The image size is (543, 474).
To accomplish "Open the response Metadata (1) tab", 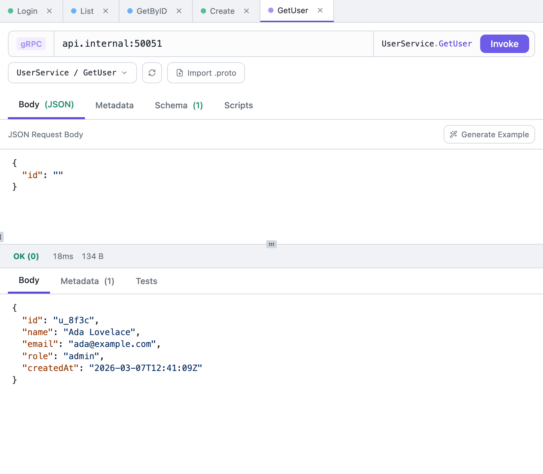I will pyautogui.click(x=88, y=281).
